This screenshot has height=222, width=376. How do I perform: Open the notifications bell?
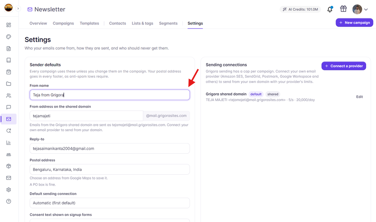(x=330, y=9)
